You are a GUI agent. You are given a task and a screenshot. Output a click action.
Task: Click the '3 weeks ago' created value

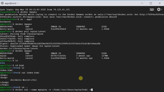(x=83, y=56)
